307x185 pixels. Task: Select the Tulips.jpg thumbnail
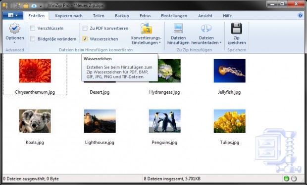pyautogui.click(x=229, y=121)
